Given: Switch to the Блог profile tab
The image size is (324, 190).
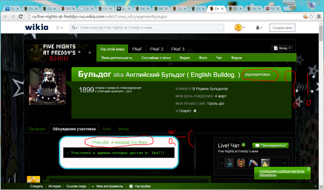Looking at the screenshot, I should (x=107, y=129).
